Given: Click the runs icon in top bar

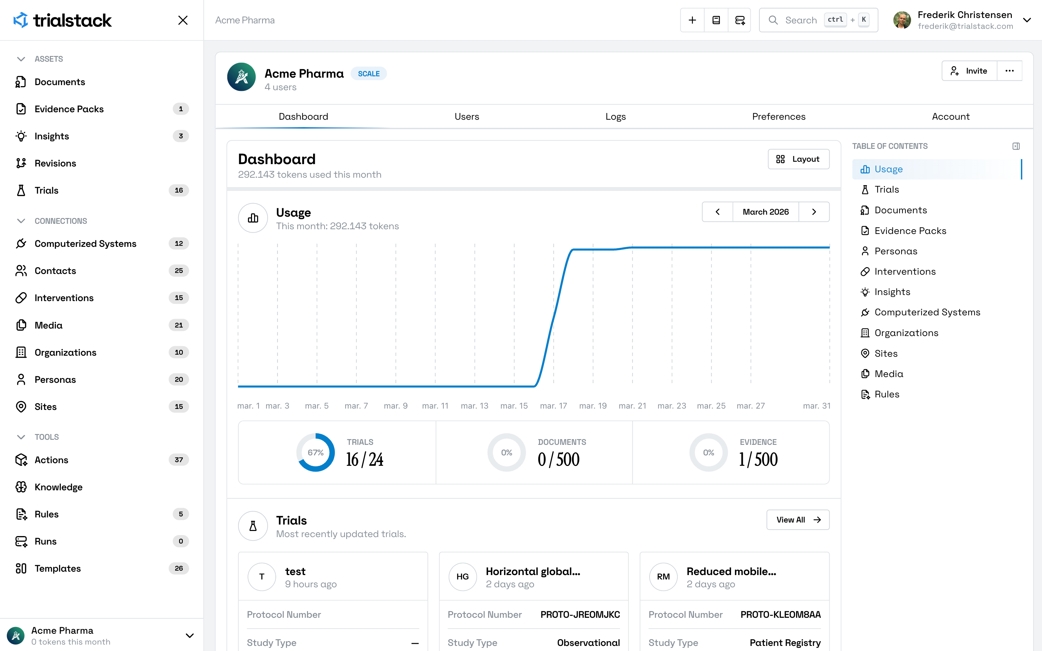Looking at the screenshot, I should 740,20.
